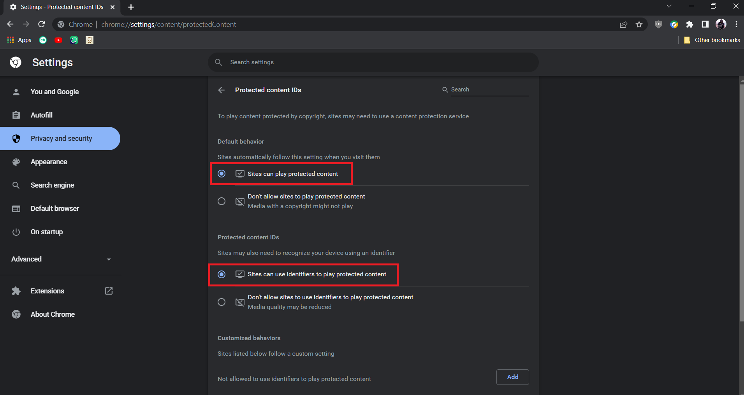Click the page scrollbar
Image resolution: width=744 pixels, height=395 pixels.
[741, 202]
